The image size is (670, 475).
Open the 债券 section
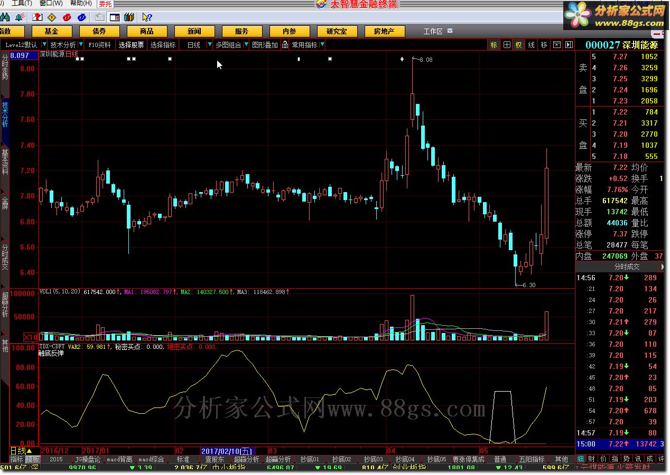pos(99,31)
